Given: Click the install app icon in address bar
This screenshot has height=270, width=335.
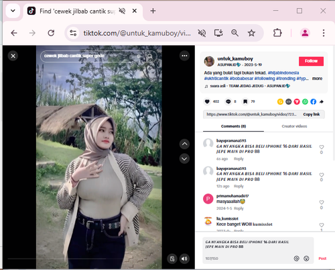Looking at the screenshot, I should point(218,33).
